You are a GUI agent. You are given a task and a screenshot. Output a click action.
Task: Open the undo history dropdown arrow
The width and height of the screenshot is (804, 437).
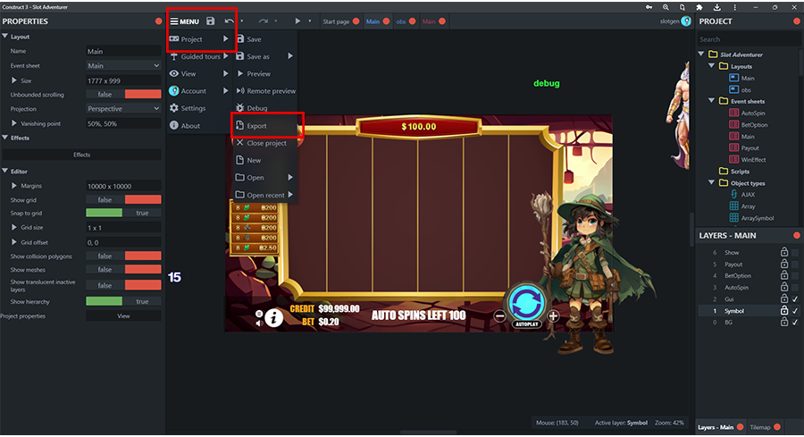click(x=241, y=21)
